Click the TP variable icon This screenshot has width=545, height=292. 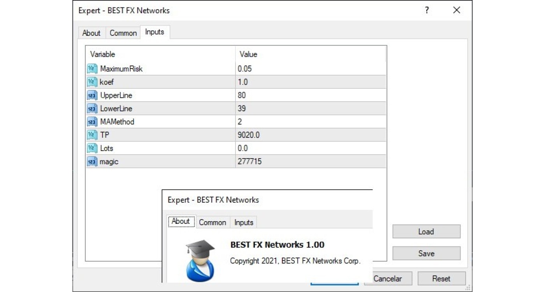[92, 135]
